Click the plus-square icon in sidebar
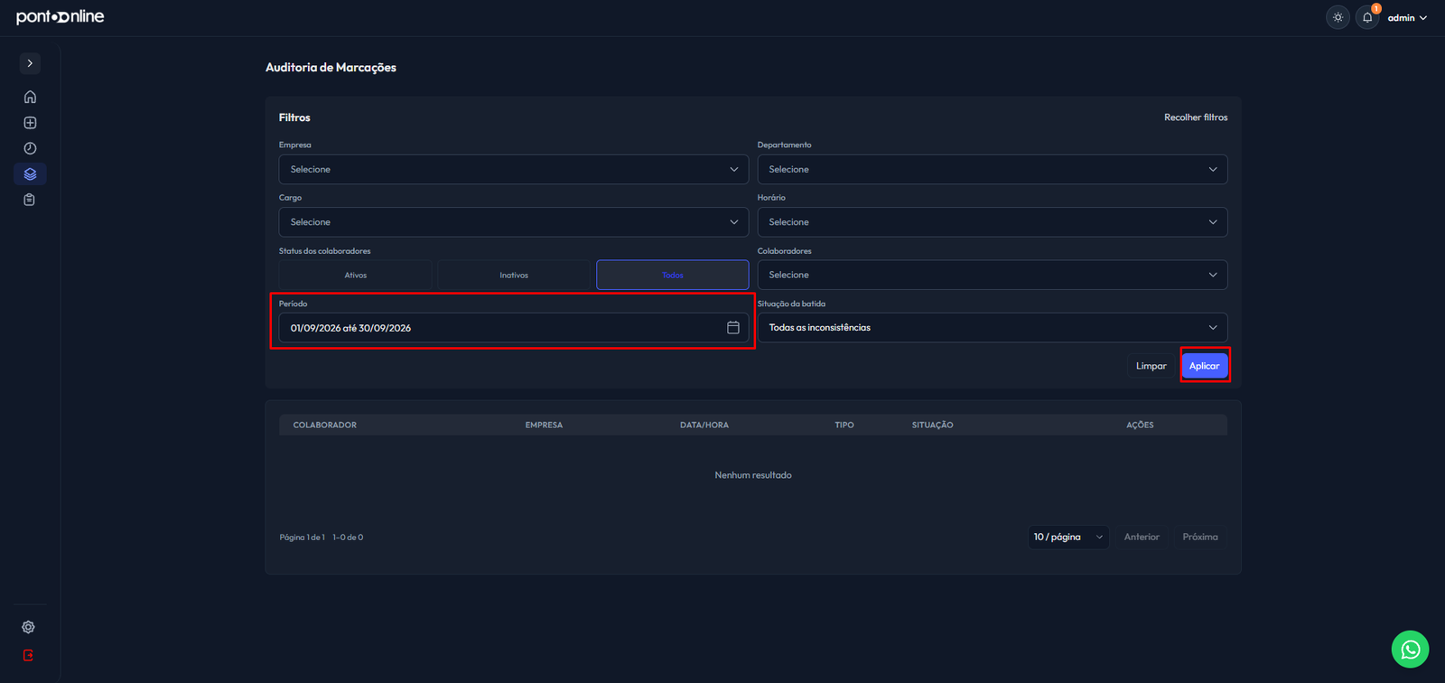 click(x=30, y=123)
